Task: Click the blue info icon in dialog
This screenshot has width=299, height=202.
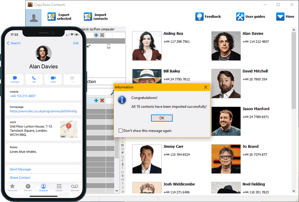Action: 122,100
